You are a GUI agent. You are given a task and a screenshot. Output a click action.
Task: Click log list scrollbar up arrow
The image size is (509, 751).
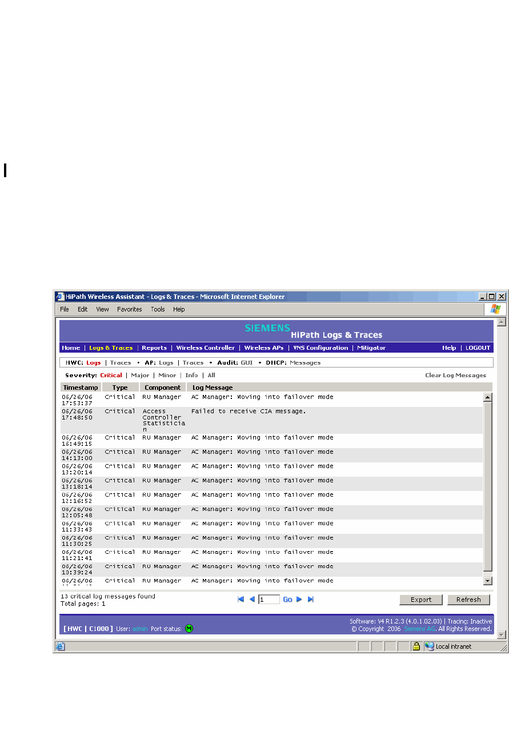coord(488,397)
